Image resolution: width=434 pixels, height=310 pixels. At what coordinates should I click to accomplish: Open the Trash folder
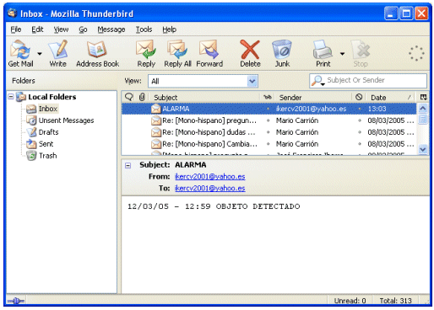tap(47, 156)
